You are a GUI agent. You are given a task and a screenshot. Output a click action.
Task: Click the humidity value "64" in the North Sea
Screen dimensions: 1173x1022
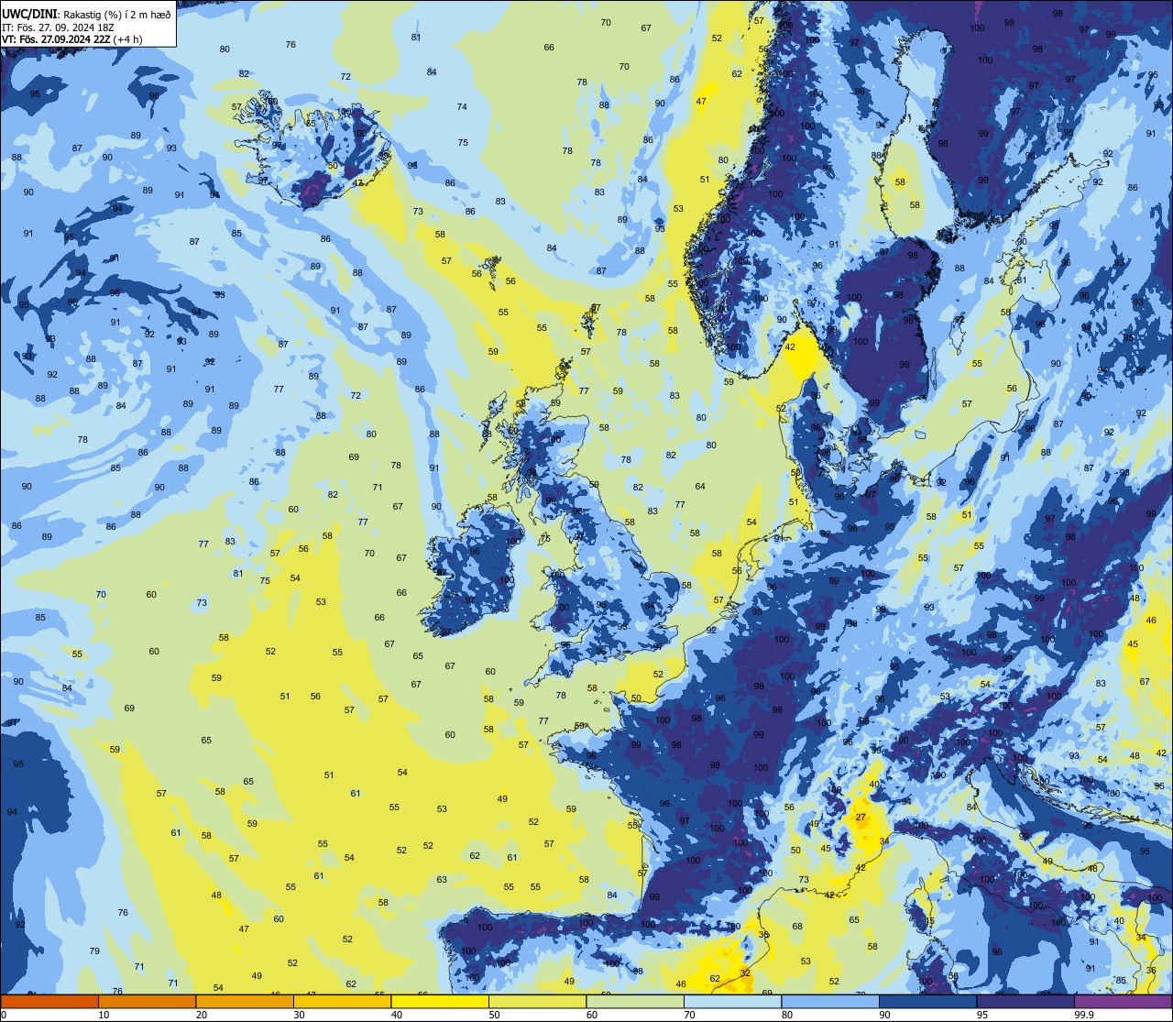[x=700, y=487]
